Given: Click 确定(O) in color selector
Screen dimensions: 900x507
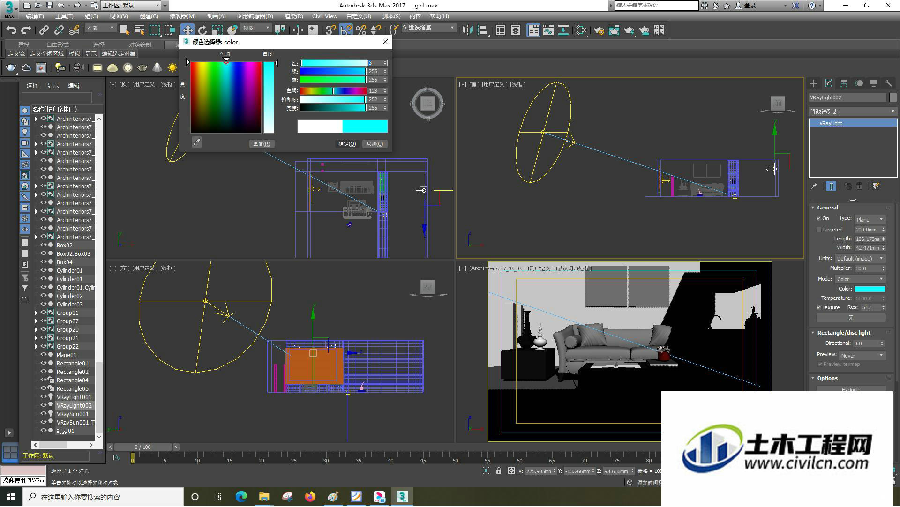Looking at the screenshot, I should coord(347,144).
